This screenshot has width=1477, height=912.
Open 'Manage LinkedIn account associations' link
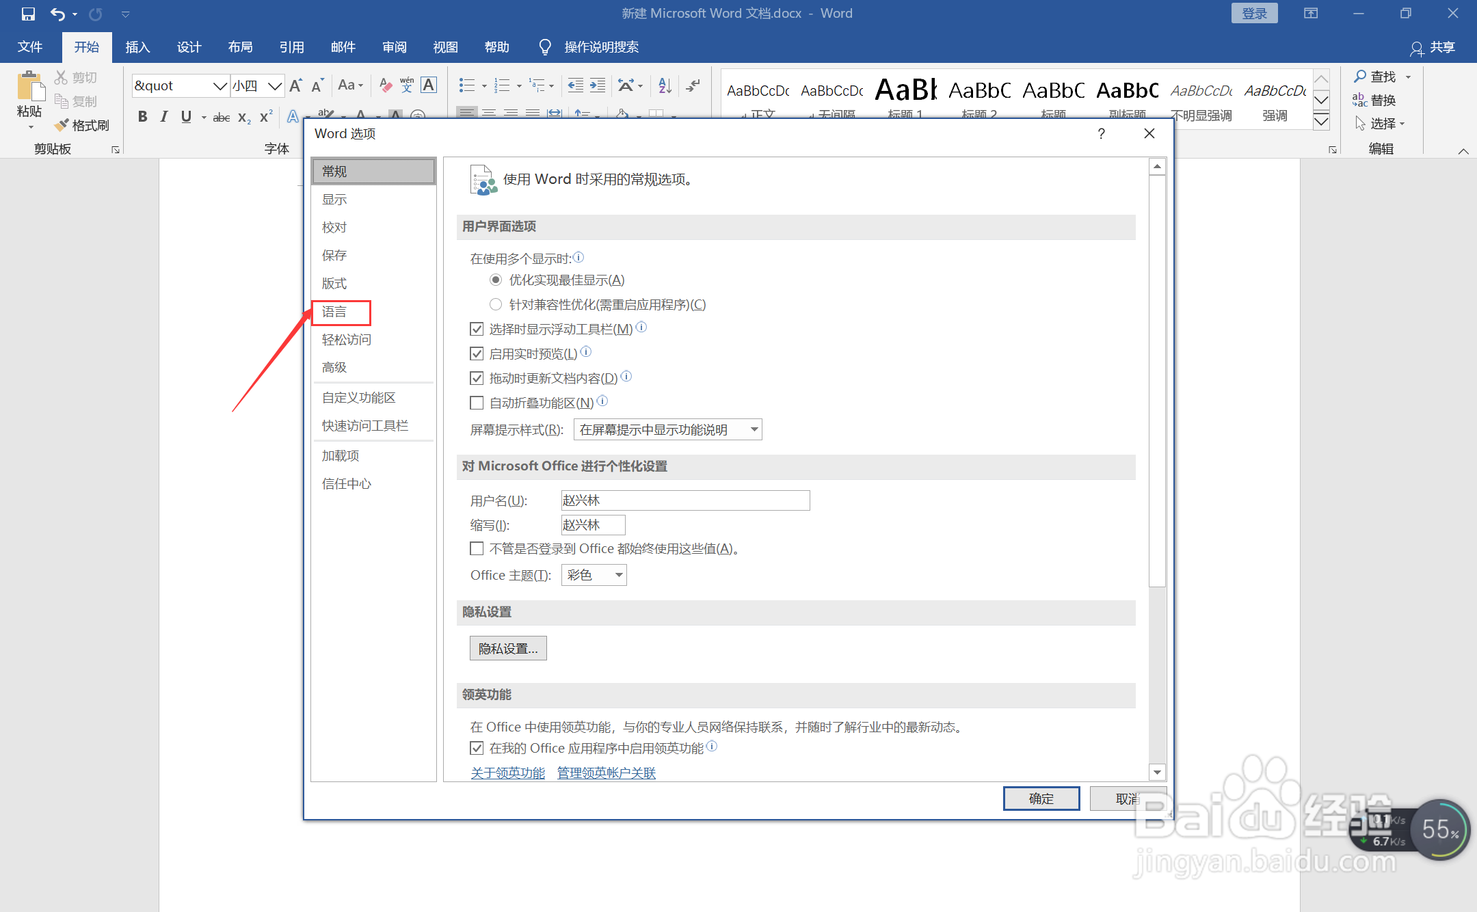pyautogui.click(x=607, y=773)
